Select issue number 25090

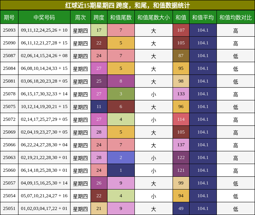[9, 43]
